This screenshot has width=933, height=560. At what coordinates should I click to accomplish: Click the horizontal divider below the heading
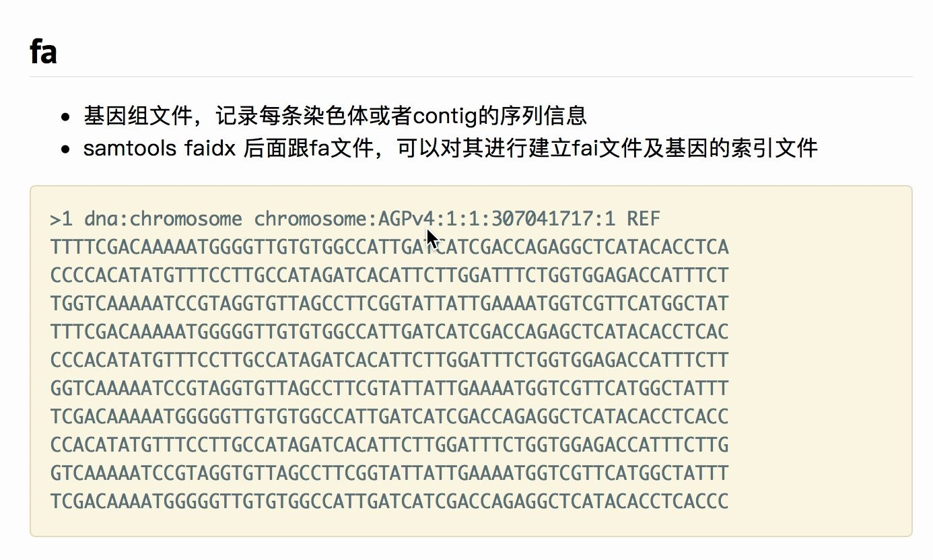[471, 77]
